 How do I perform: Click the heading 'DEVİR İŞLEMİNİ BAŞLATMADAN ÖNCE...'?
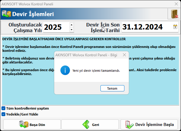[64, 39]
